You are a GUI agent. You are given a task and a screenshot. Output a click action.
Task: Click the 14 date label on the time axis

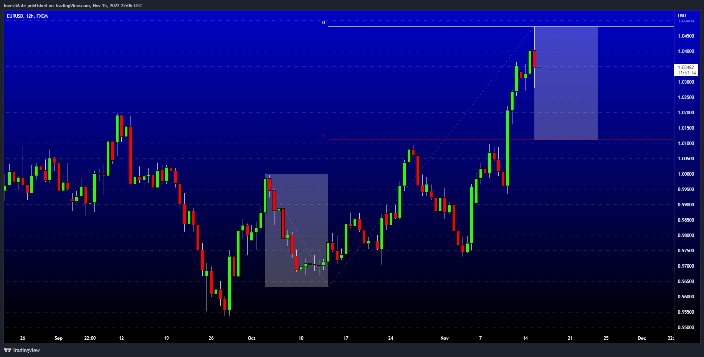click(526, 338)
